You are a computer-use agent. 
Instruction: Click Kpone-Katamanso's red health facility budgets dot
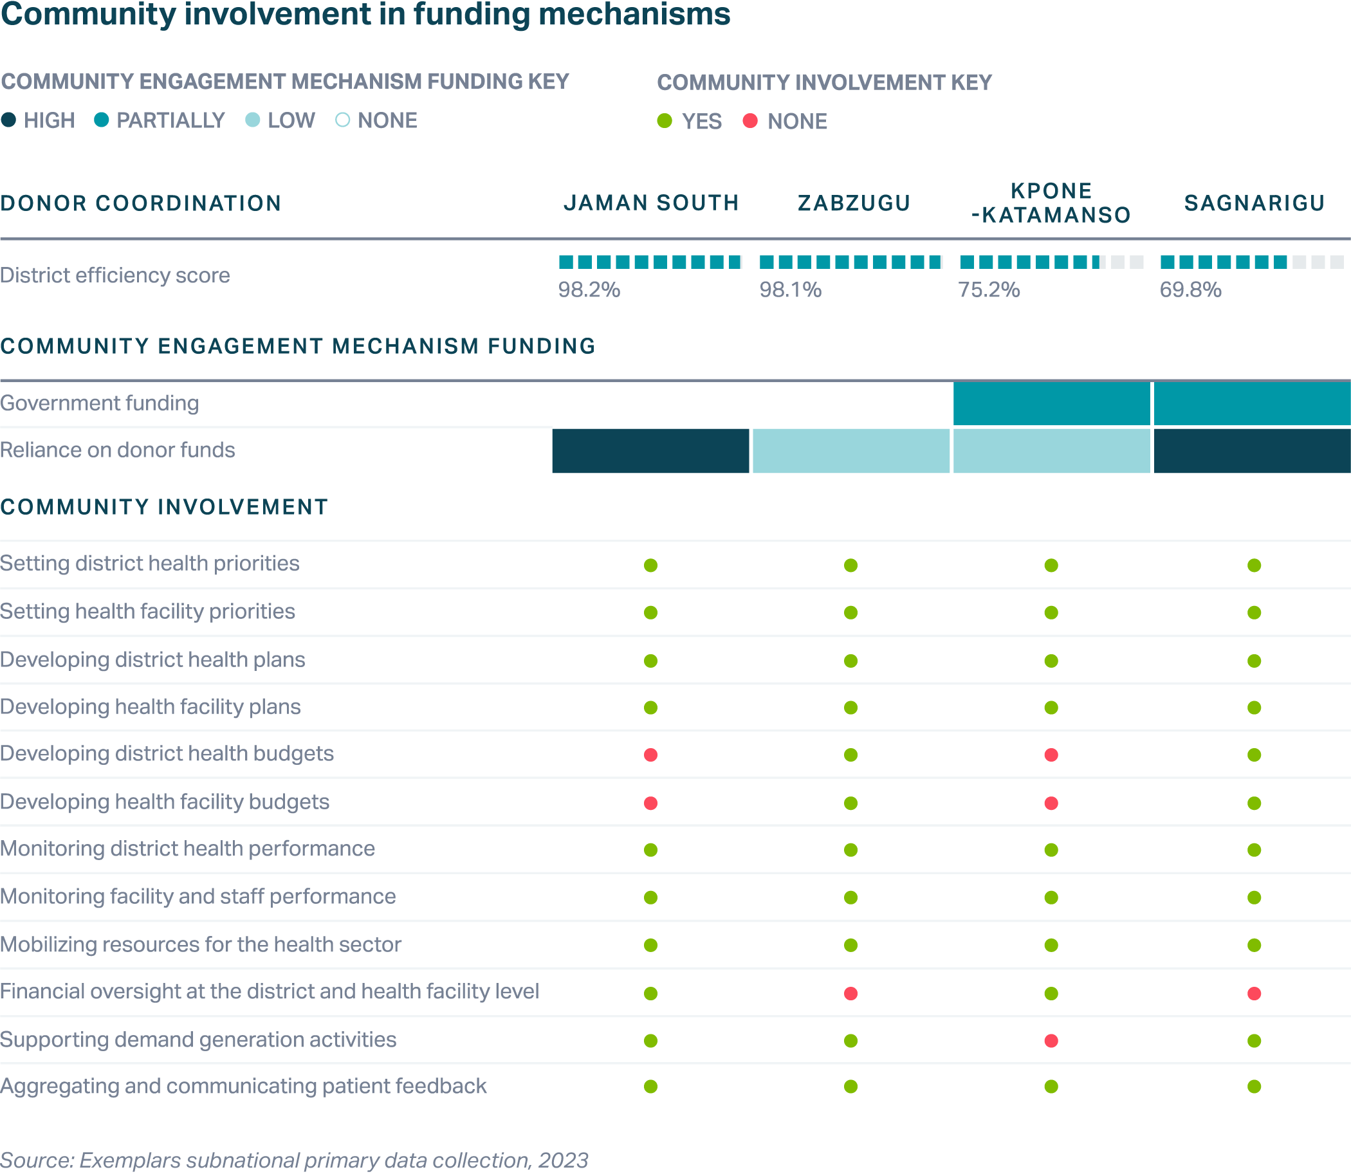(x=1051, y=803)
